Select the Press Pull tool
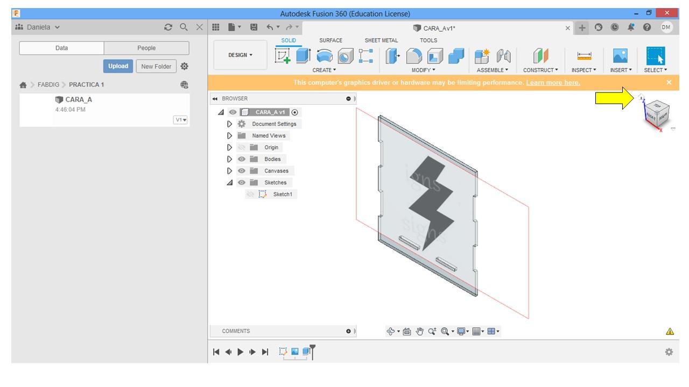Screen dimensions: 689x387 tap(393, 56)
